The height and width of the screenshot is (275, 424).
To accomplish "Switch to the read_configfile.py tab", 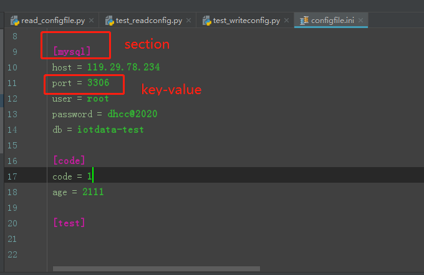I will click(x=51, y=21).
